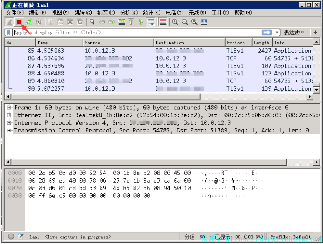Expand the Ethernet II tree node
This screenshot has width=323, height=244.
(9, 115)
